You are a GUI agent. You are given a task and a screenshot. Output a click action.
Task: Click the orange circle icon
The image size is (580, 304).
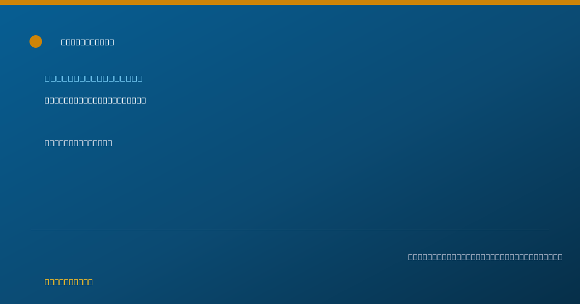click(x=36, y=41)
